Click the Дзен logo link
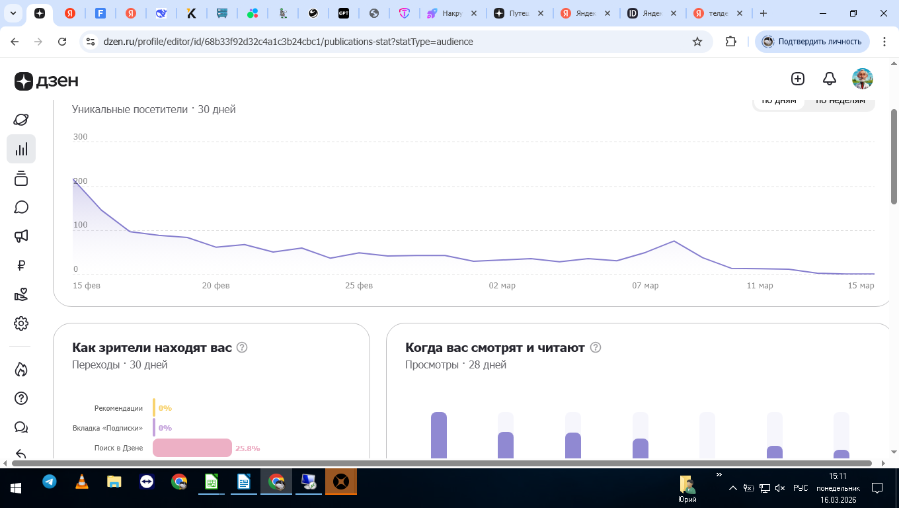Screen dimensions: 899x508 (46, 81)
